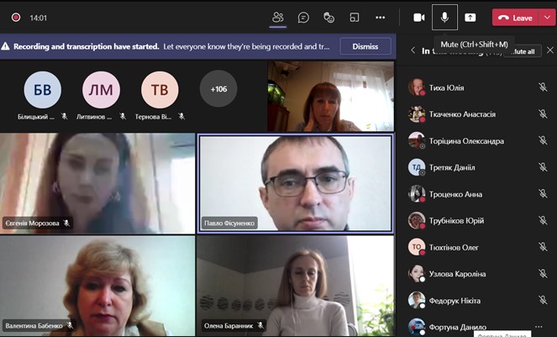The width and height of the screenshot is (557, 337).
Task: Open the reactions icon in toolbar
Action: 329,18
